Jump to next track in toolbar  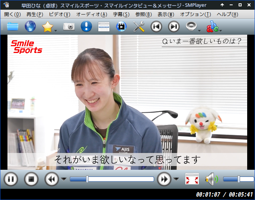[x=174, y=26]
